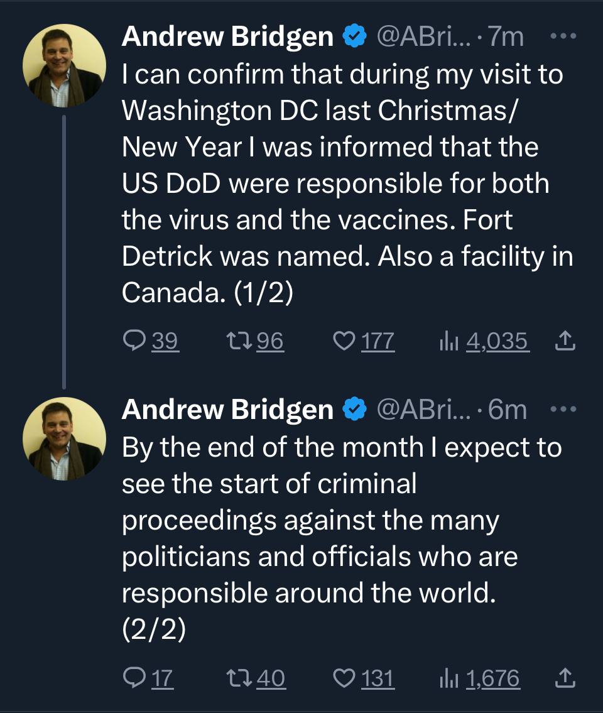The width and height of the screenshot is (603, 713).
Task: Open Andrew Bridgen name on first tweet
Action: coord(228,36)
